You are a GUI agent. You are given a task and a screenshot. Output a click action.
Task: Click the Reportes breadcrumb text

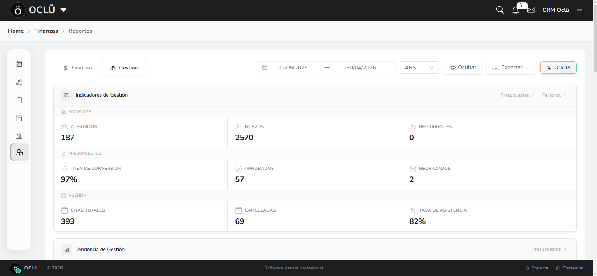pyautogui.click(x=80, y=31)
